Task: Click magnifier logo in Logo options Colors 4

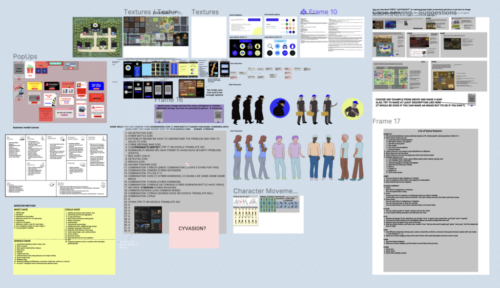Action: click(270, 46)
